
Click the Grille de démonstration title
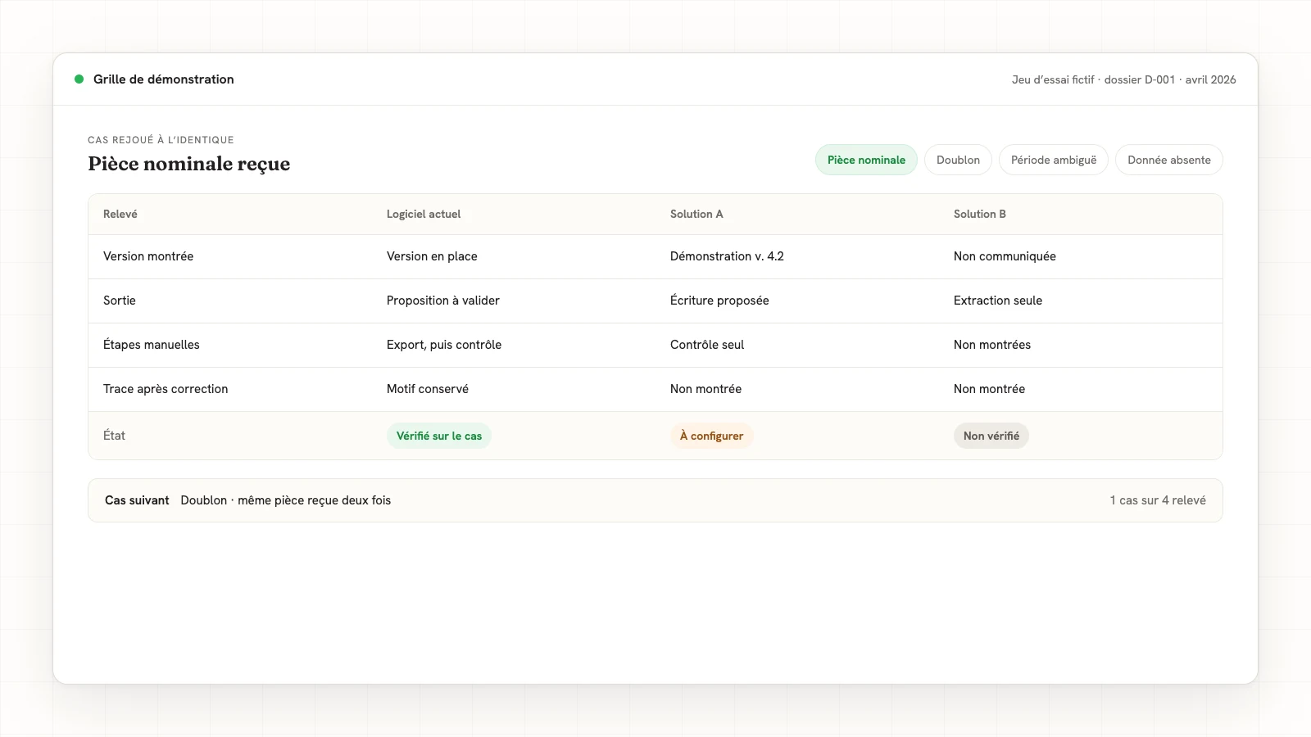point(164,79)
